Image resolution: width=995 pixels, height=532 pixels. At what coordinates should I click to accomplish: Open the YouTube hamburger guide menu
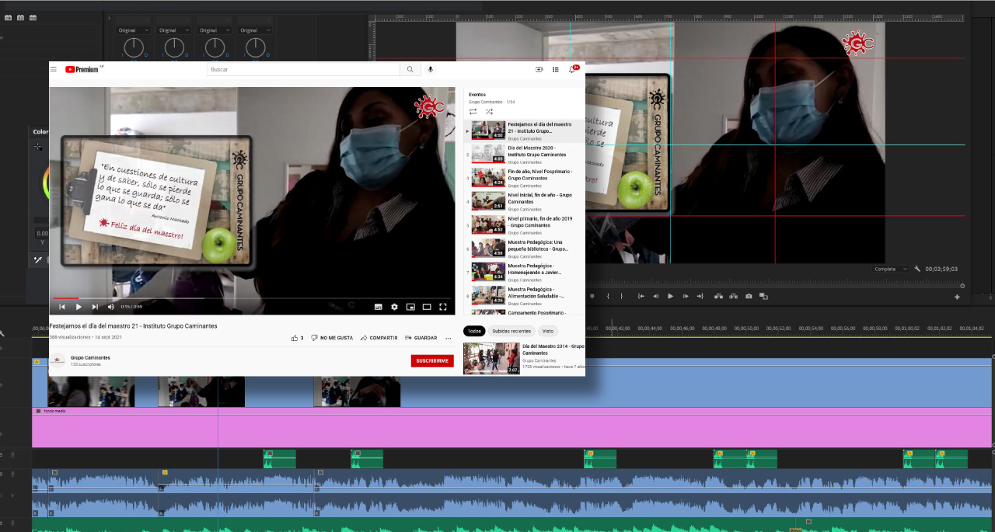coord(54,70)
